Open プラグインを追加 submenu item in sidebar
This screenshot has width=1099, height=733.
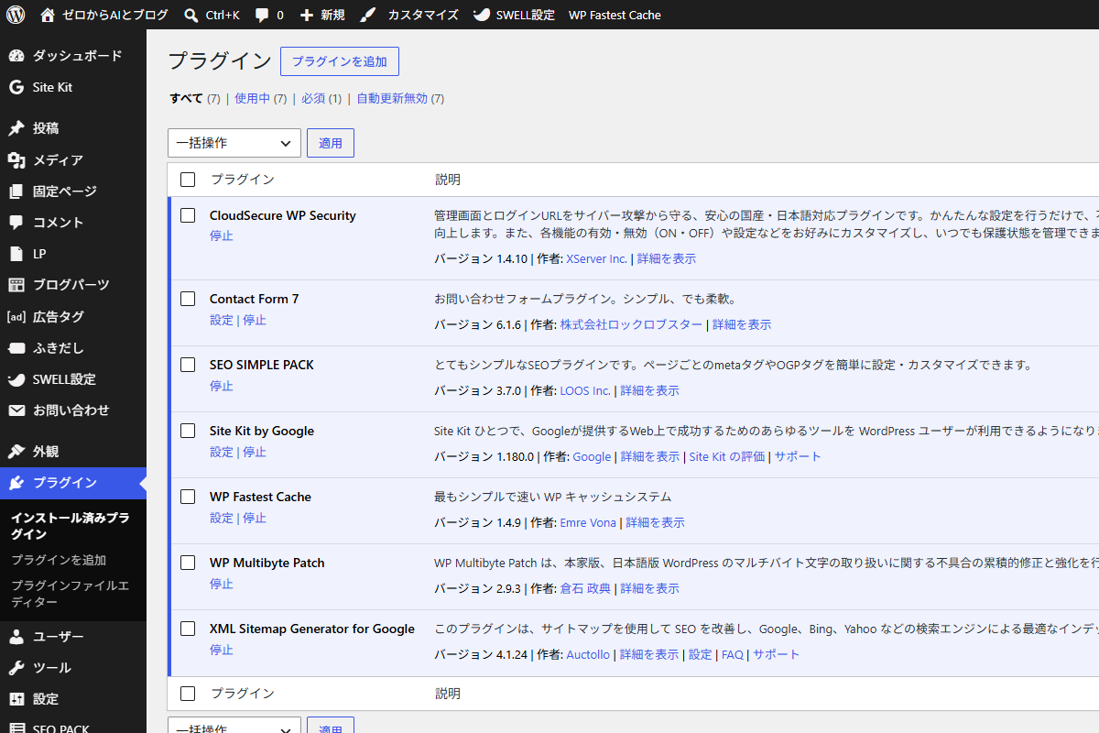59,560
